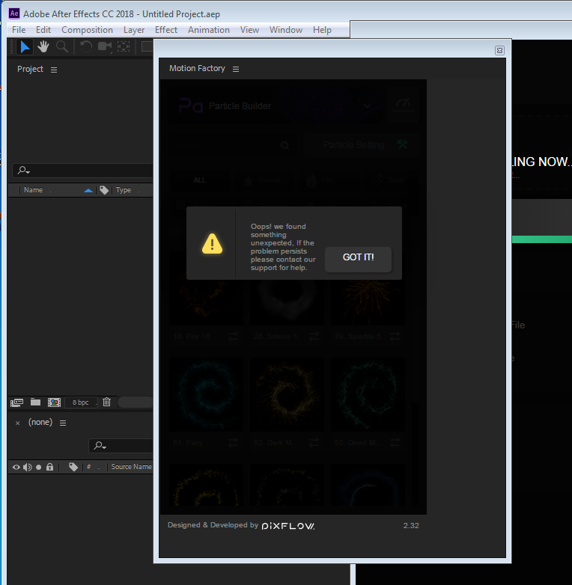Click the After Effects app icon in title bar
The image size is (572, 585).
pyautogui.click(x=14, y=13)
